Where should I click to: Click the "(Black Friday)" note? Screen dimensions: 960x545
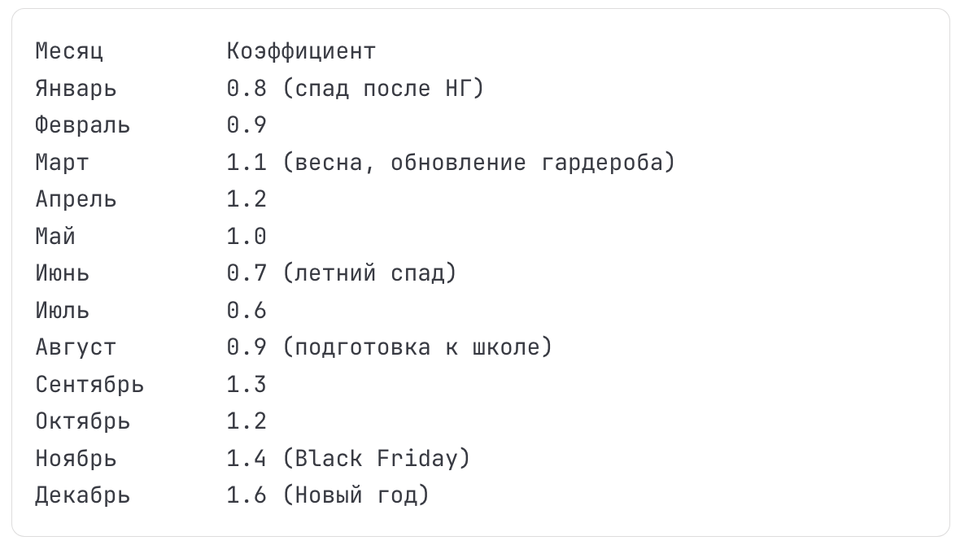376,458
